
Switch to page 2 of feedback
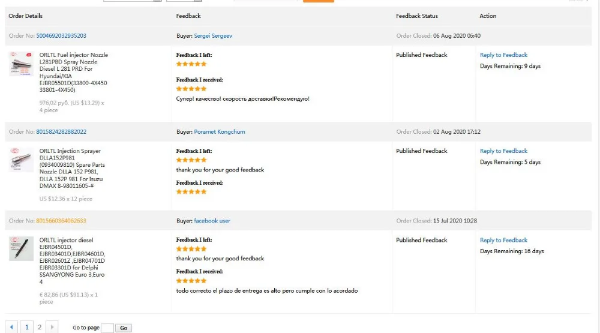pos(40,327)
